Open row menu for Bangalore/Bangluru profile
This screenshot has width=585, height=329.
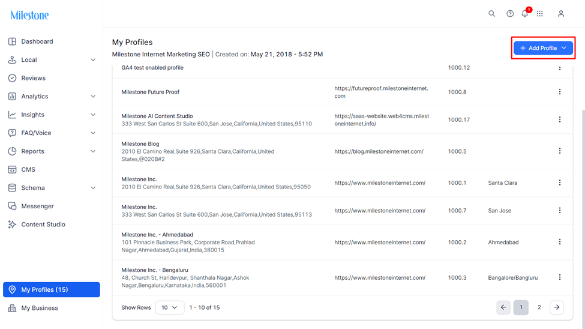point(560,277)
